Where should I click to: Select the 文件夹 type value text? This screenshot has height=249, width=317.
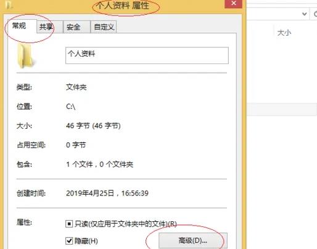tap(76, 87)
